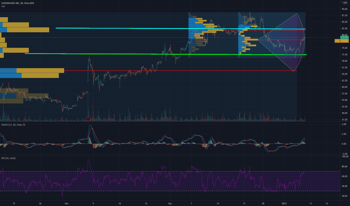The width and height of the screenshot is (350, 206).
Task: Select the long red horizontal line near 66
Action: tap(180, 70)
